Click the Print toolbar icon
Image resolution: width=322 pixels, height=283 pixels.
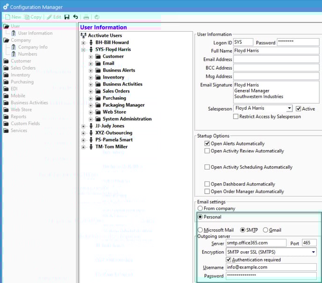tap(86, 17)
